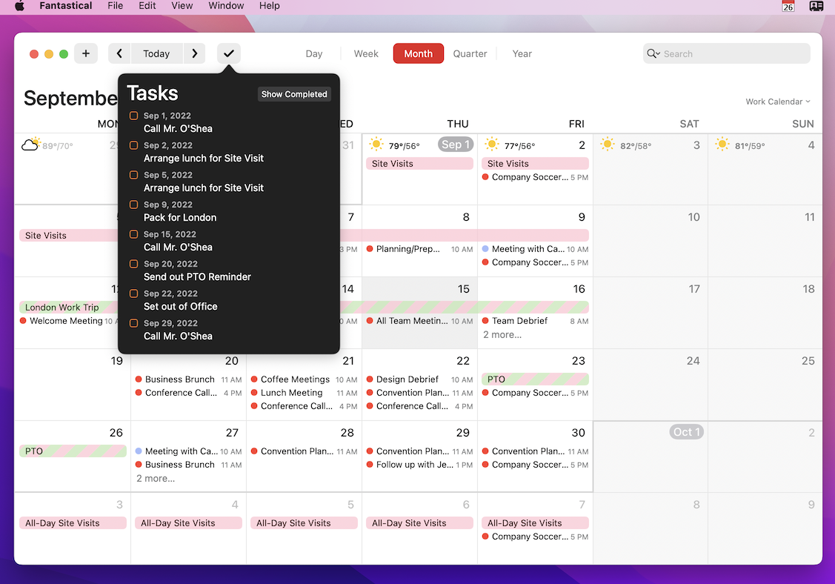
Task: Complete the Pack for London task
Action: click(133, 205)
